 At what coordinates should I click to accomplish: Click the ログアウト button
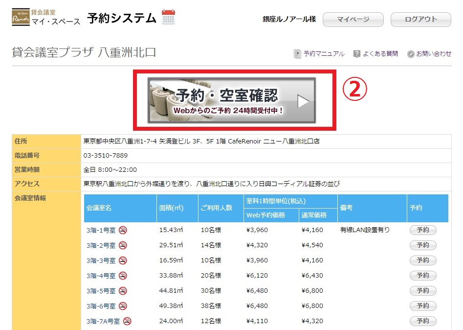[421, 20]
